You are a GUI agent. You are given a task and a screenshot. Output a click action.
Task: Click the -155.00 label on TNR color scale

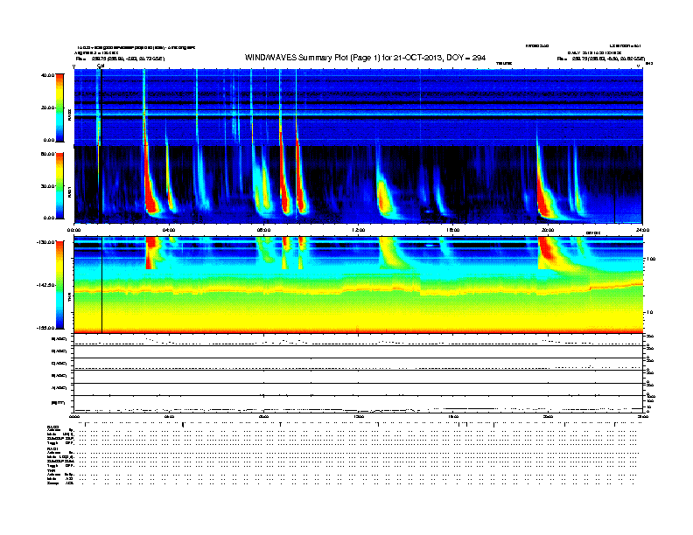pyautogui.click(x=46, y=328)
